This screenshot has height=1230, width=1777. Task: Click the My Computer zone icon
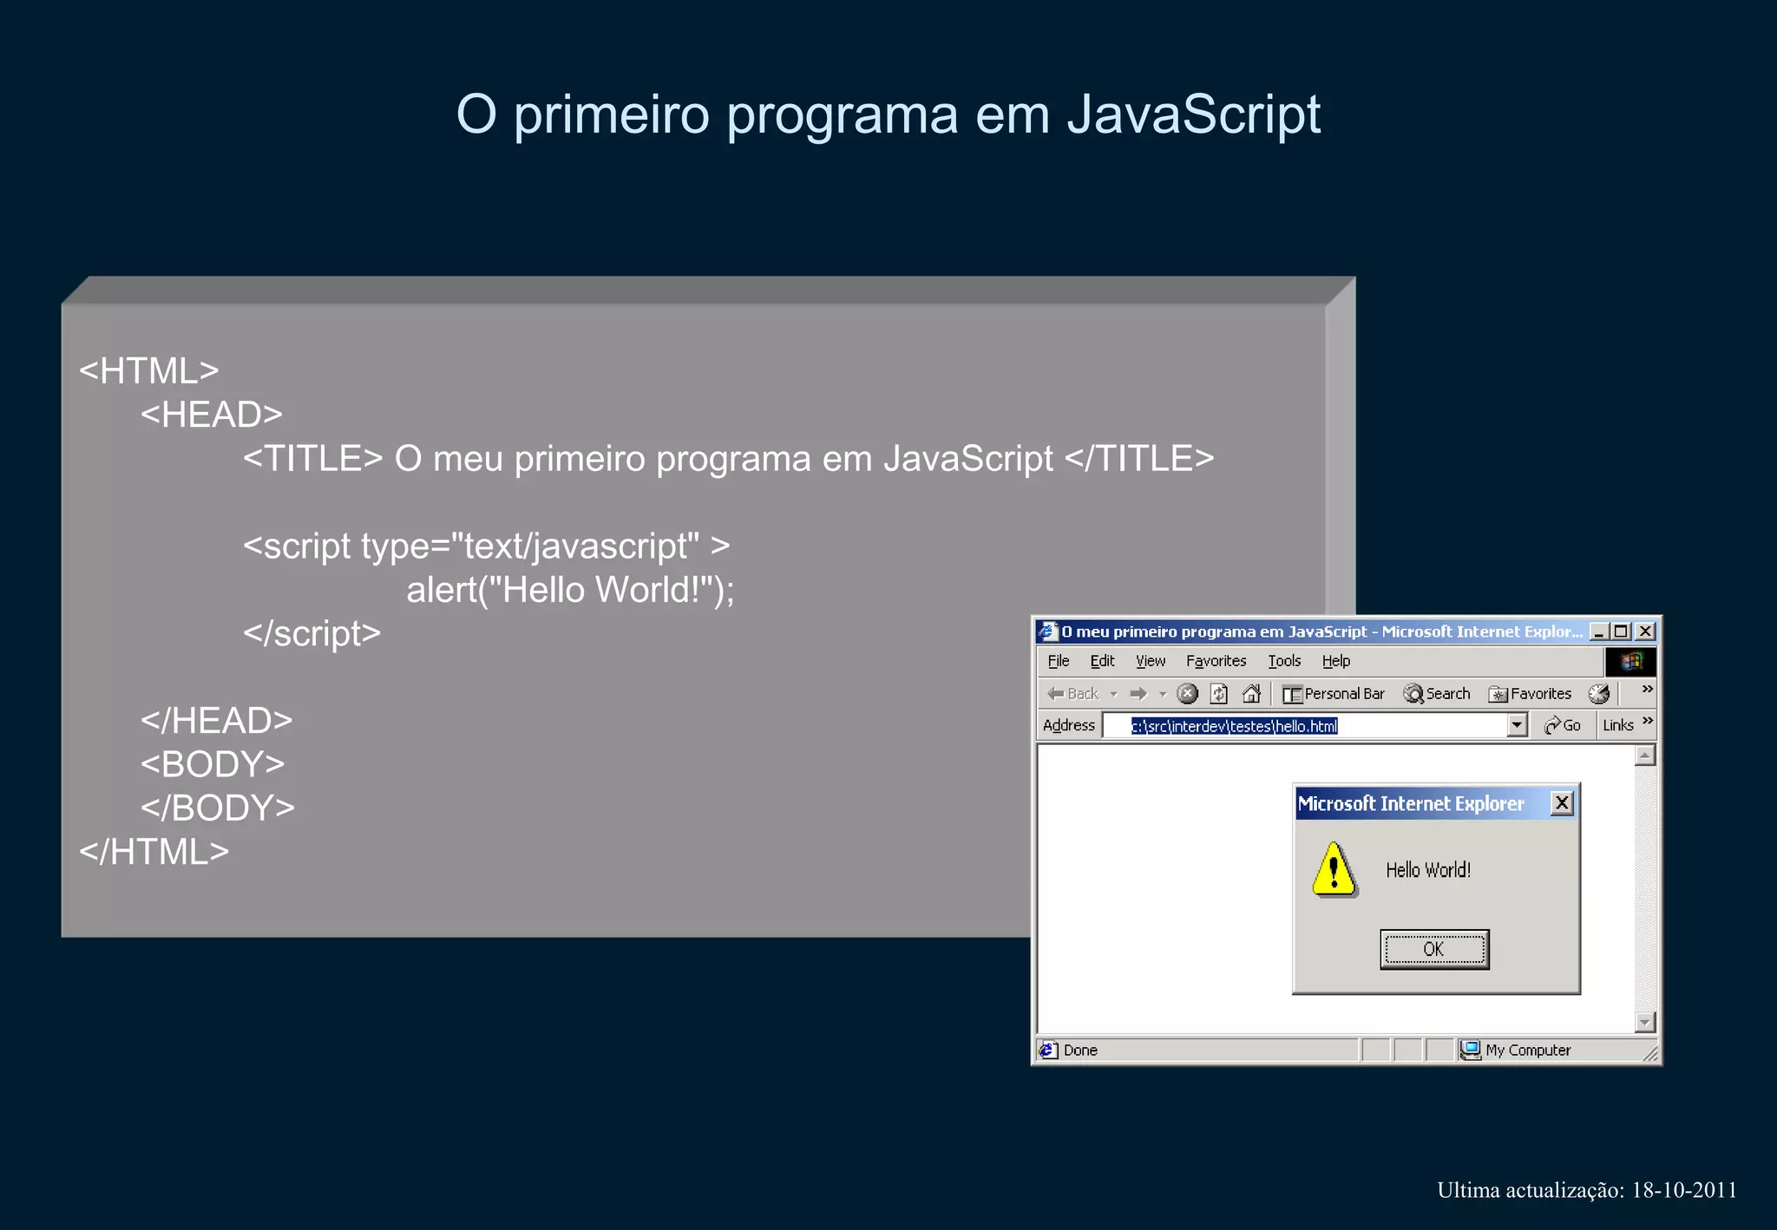1470,1050
